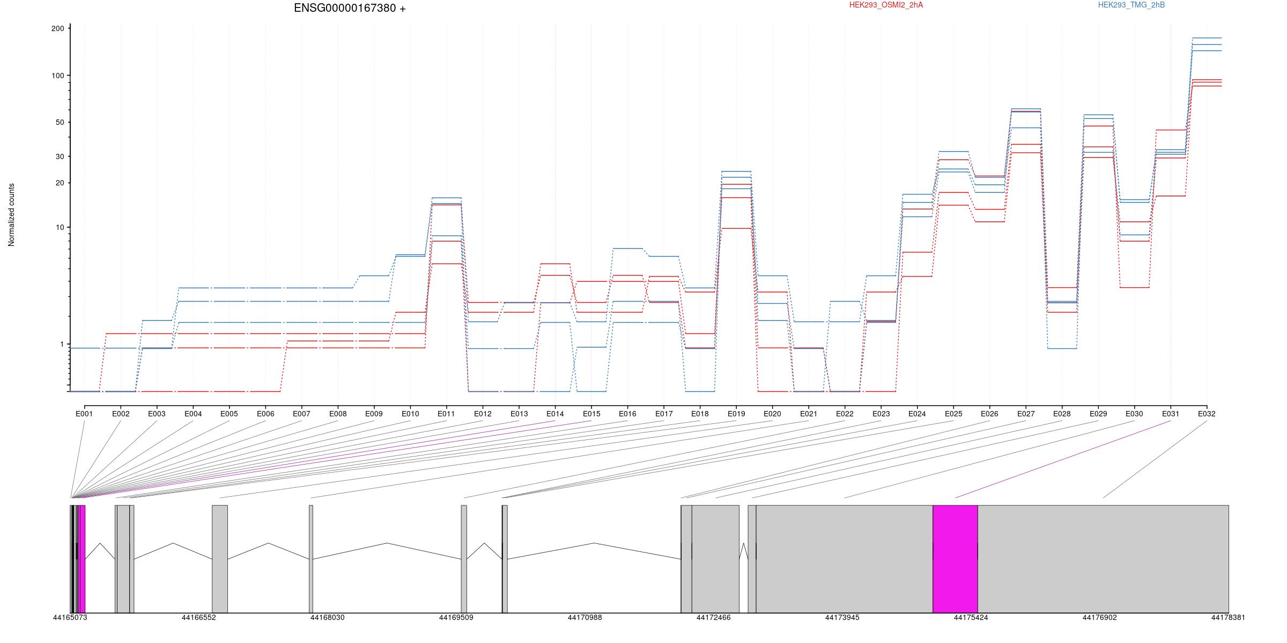
Task: Click the 200 y-axis tick label
Action: pos(57,28)
